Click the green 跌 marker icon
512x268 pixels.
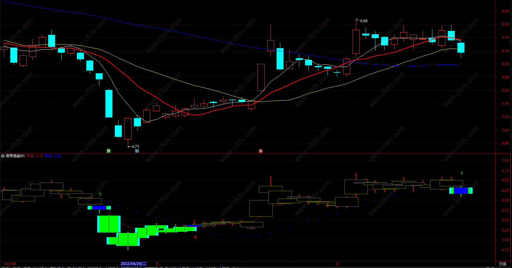109,151
